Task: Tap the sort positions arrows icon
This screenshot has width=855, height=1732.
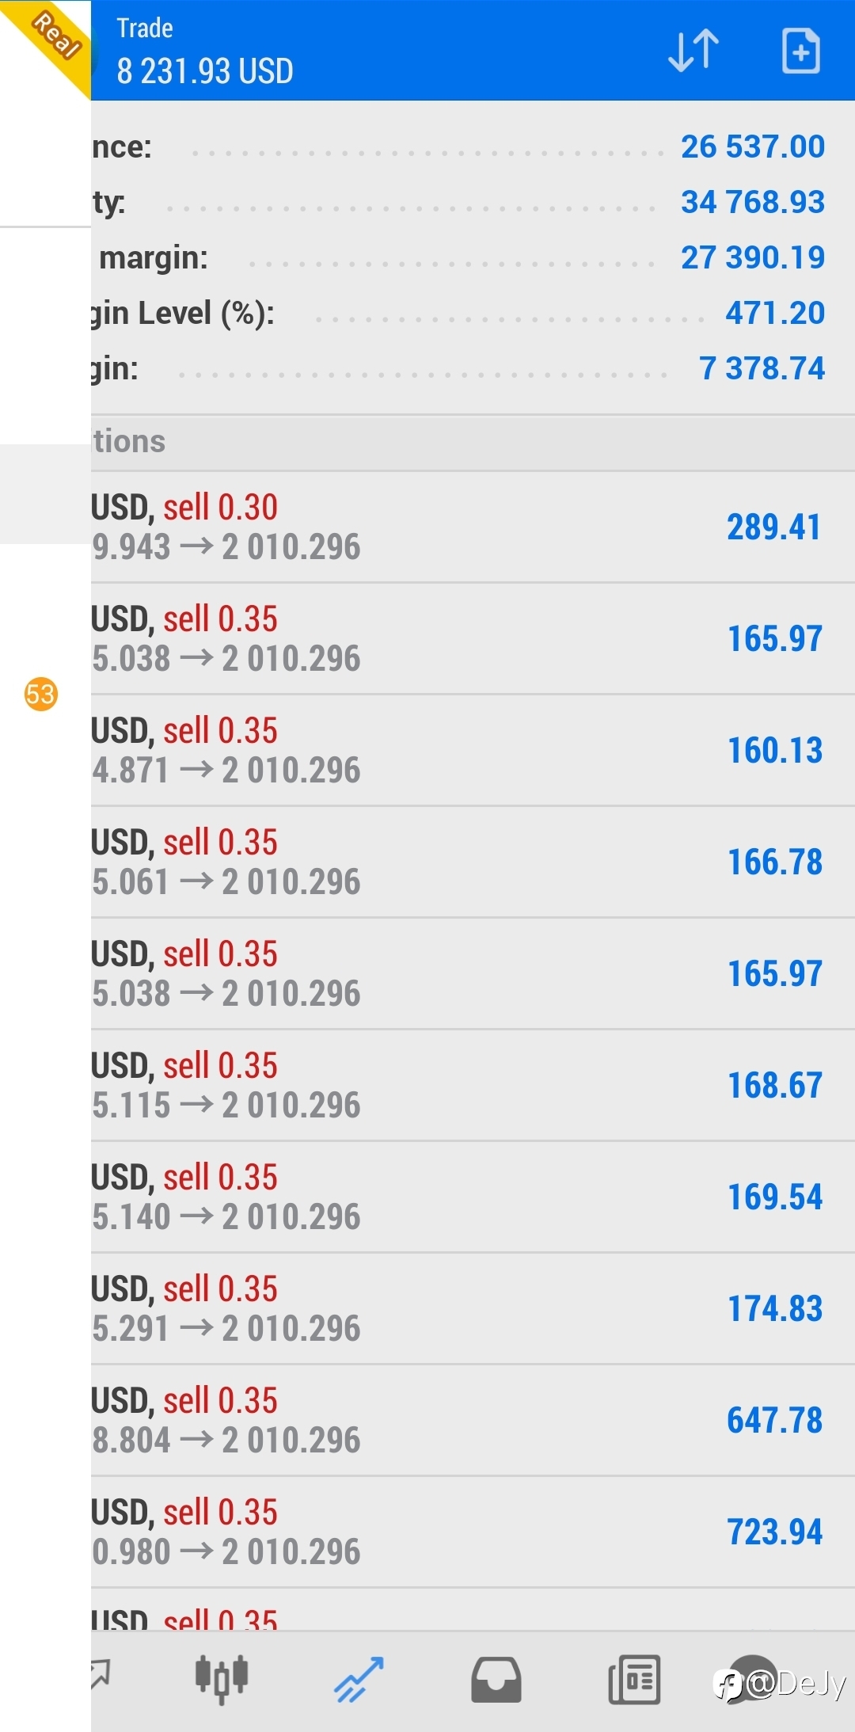Action: pos(693,51)
